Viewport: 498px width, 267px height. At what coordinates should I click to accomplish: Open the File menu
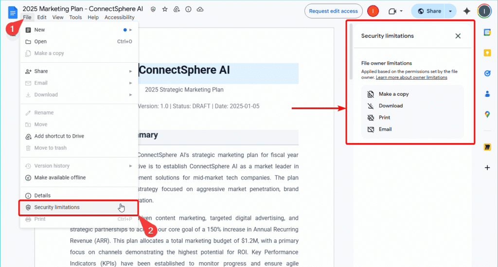tap(27, 17)
